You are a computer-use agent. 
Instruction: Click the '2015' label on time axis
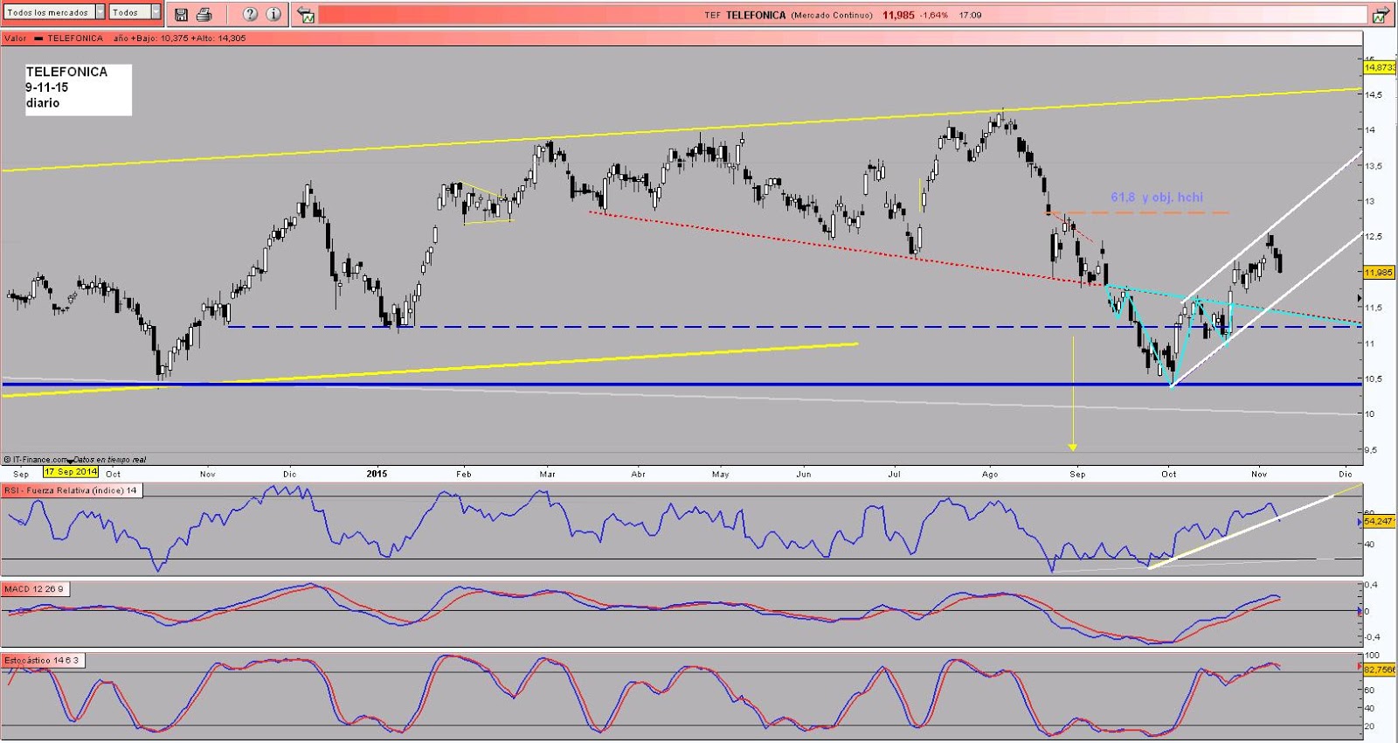377,474
